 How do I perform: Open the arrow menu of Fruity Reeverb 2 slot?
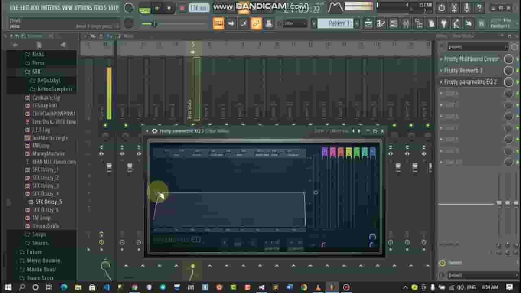[x=441, y=70]
